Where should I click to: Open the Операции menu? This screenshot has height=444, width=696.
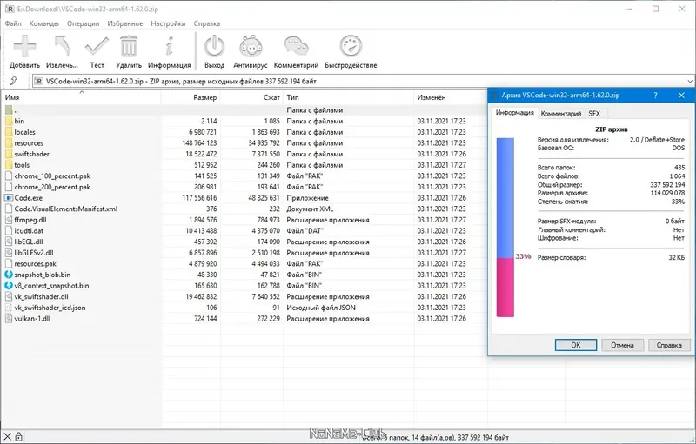pos(83,23)
